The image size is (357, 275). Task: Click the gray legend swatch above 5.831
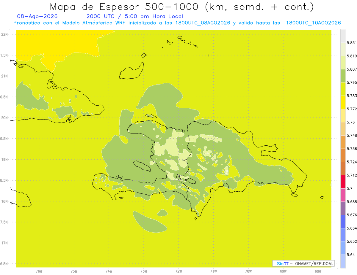[x=343, y=36]
